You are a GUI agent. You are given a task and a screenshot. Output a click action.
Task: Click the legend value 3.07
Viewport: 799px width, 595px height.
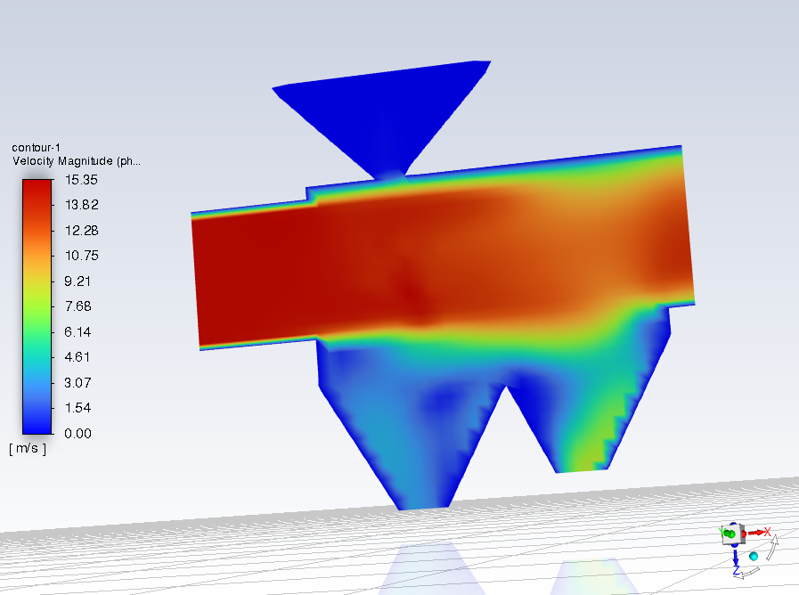[x=77, y=383]
